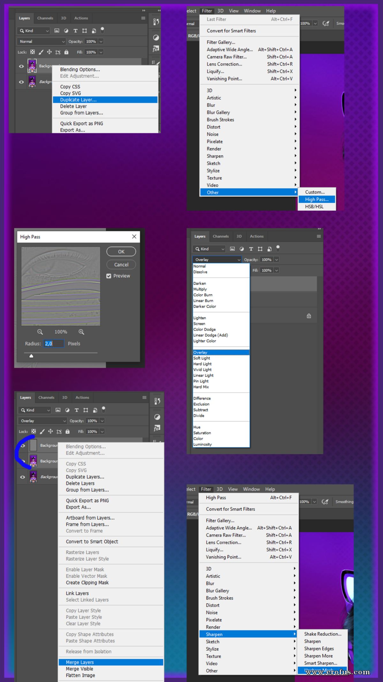Toggle layer filtering switch in Normal-mode panel

coord(102,30)
